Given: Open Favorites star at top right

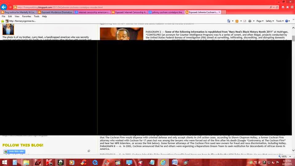Looking at the screenshot, I should [x=288, y=7].
